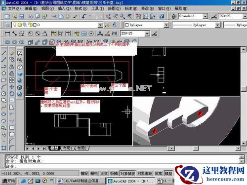This screenshot has width=247, height=185.
Task: Click the Save icon in standard toolbar
Action: coord(22,16)
